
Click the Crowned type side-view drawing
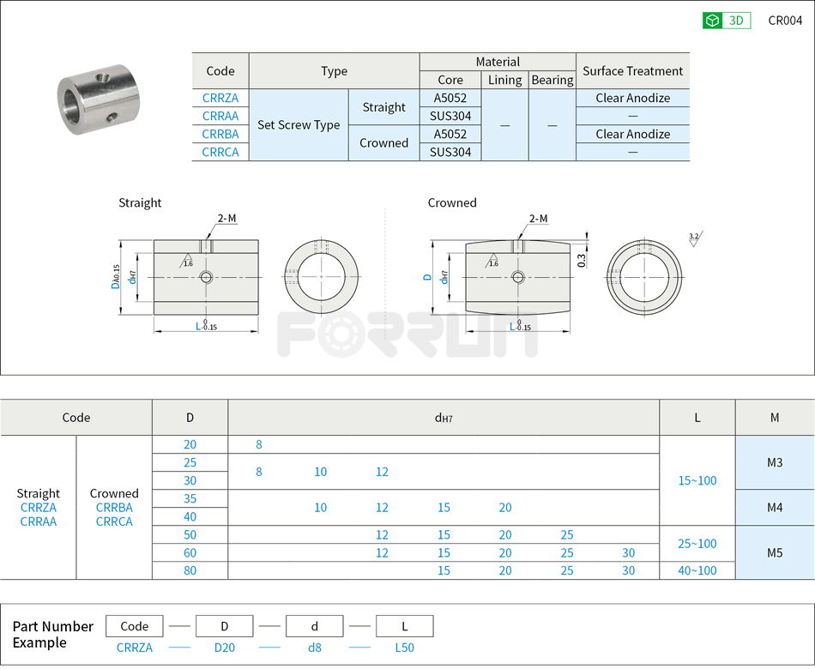point(517,277)
